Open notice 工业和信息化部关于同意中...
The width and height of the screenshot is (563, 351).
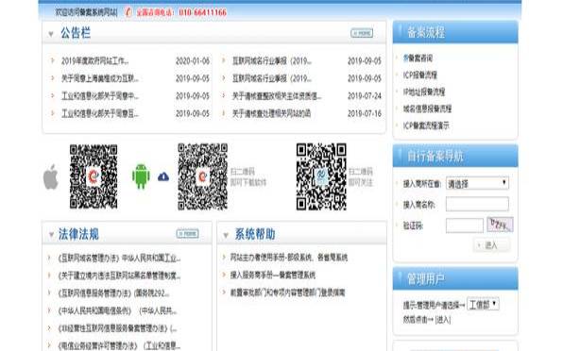(x=100, y=96)
